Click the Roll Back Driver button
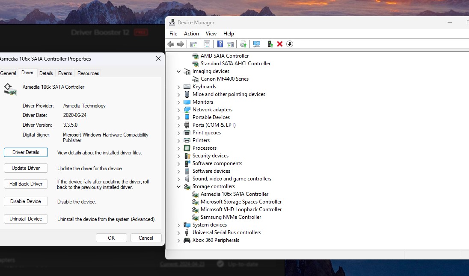Viewport: 469px width, 276px height. point(26,184)
